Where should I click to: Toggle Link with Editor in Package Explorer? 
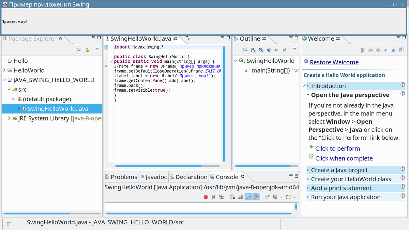pos(87,50)
